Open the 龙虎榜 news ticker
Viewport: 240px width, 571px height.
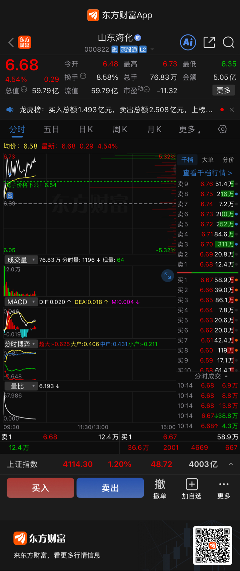click(x=116, y=110)
